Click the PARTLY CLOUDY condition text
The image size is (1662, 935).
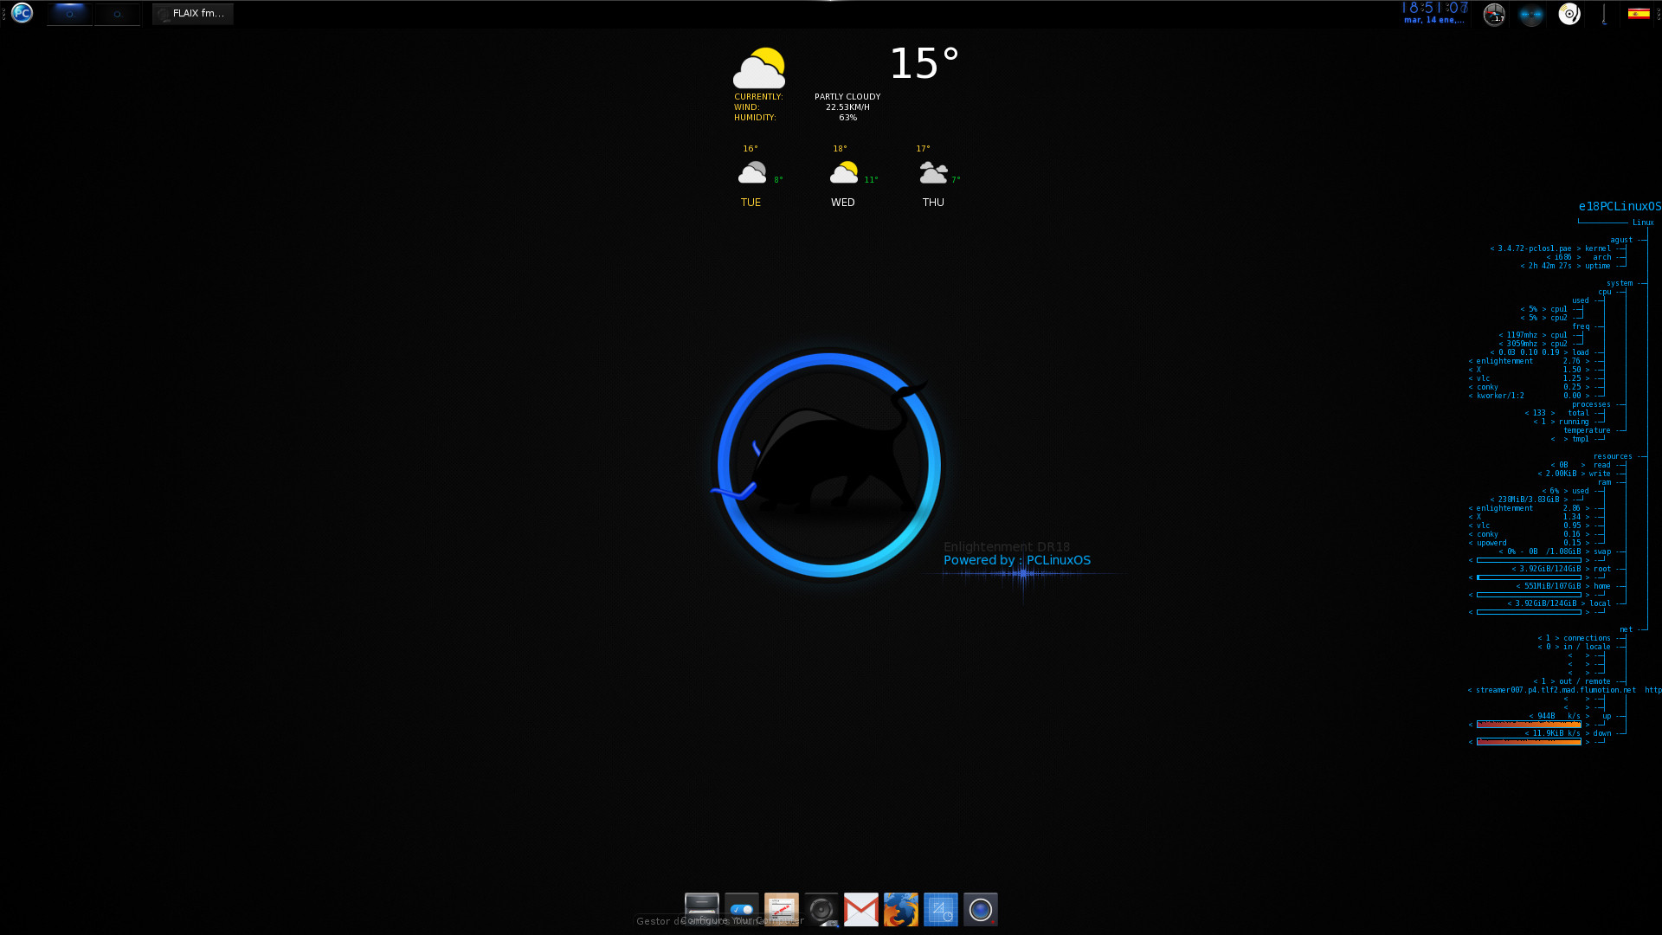click(847, 97)
